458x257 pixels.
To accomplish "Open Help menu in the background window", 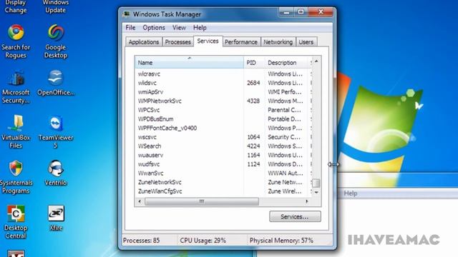I will 351,193.
